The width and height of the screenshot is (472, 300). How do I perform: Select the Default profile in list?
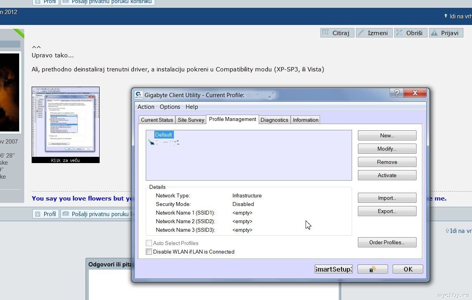pyautogui.click(x=163, y=135)
